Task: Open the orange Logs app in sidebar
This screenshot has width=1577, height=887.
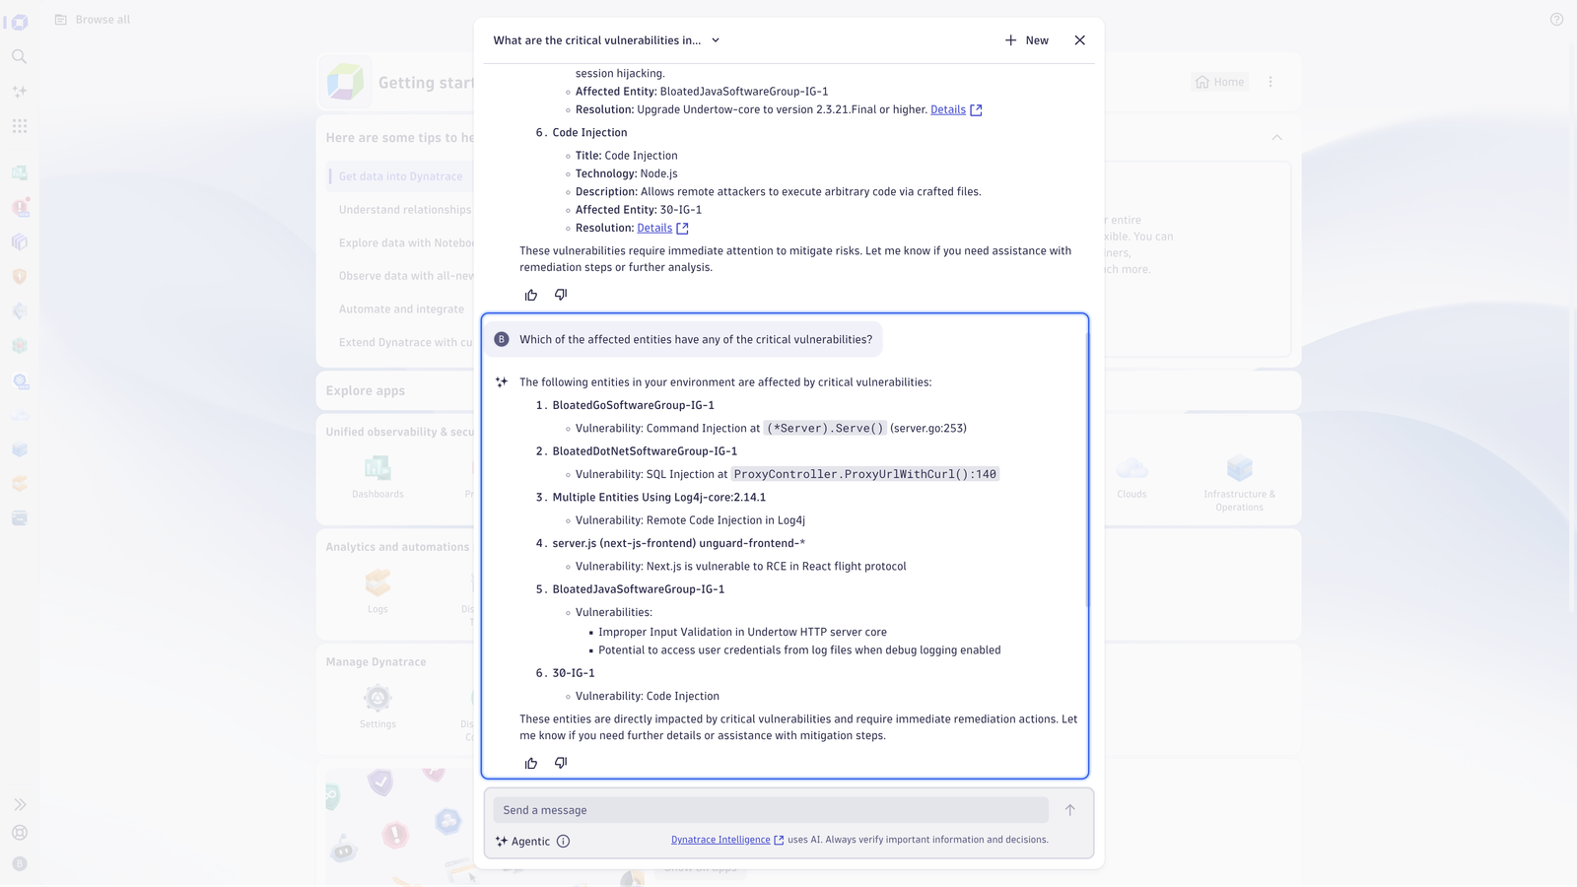Action: (20, 484)
